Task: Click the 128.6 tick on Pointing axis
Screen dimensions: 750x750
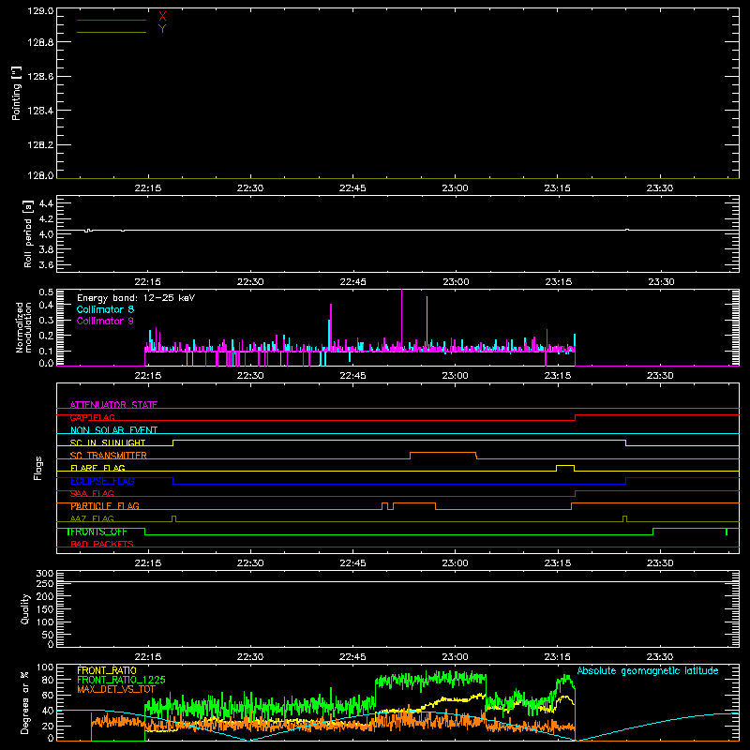Action: point(40,77)
